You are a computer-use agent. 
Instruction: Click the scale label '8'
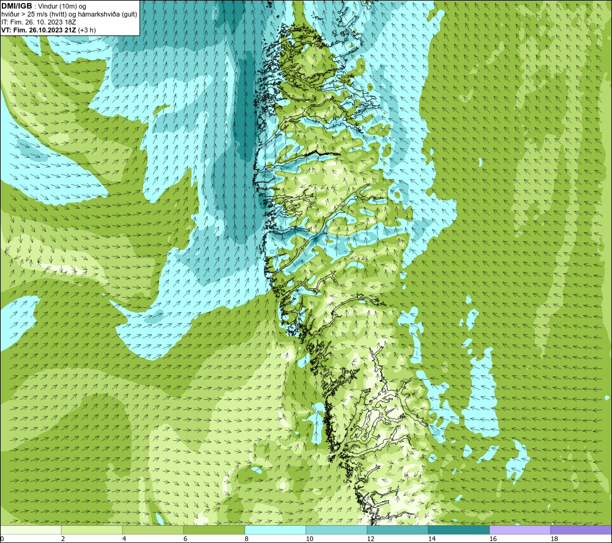pos(246,539)
